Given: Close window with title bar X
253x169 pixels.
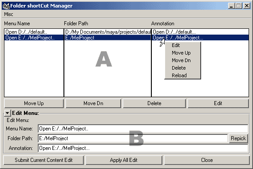Looking at the screenshot, I should 247,6.
